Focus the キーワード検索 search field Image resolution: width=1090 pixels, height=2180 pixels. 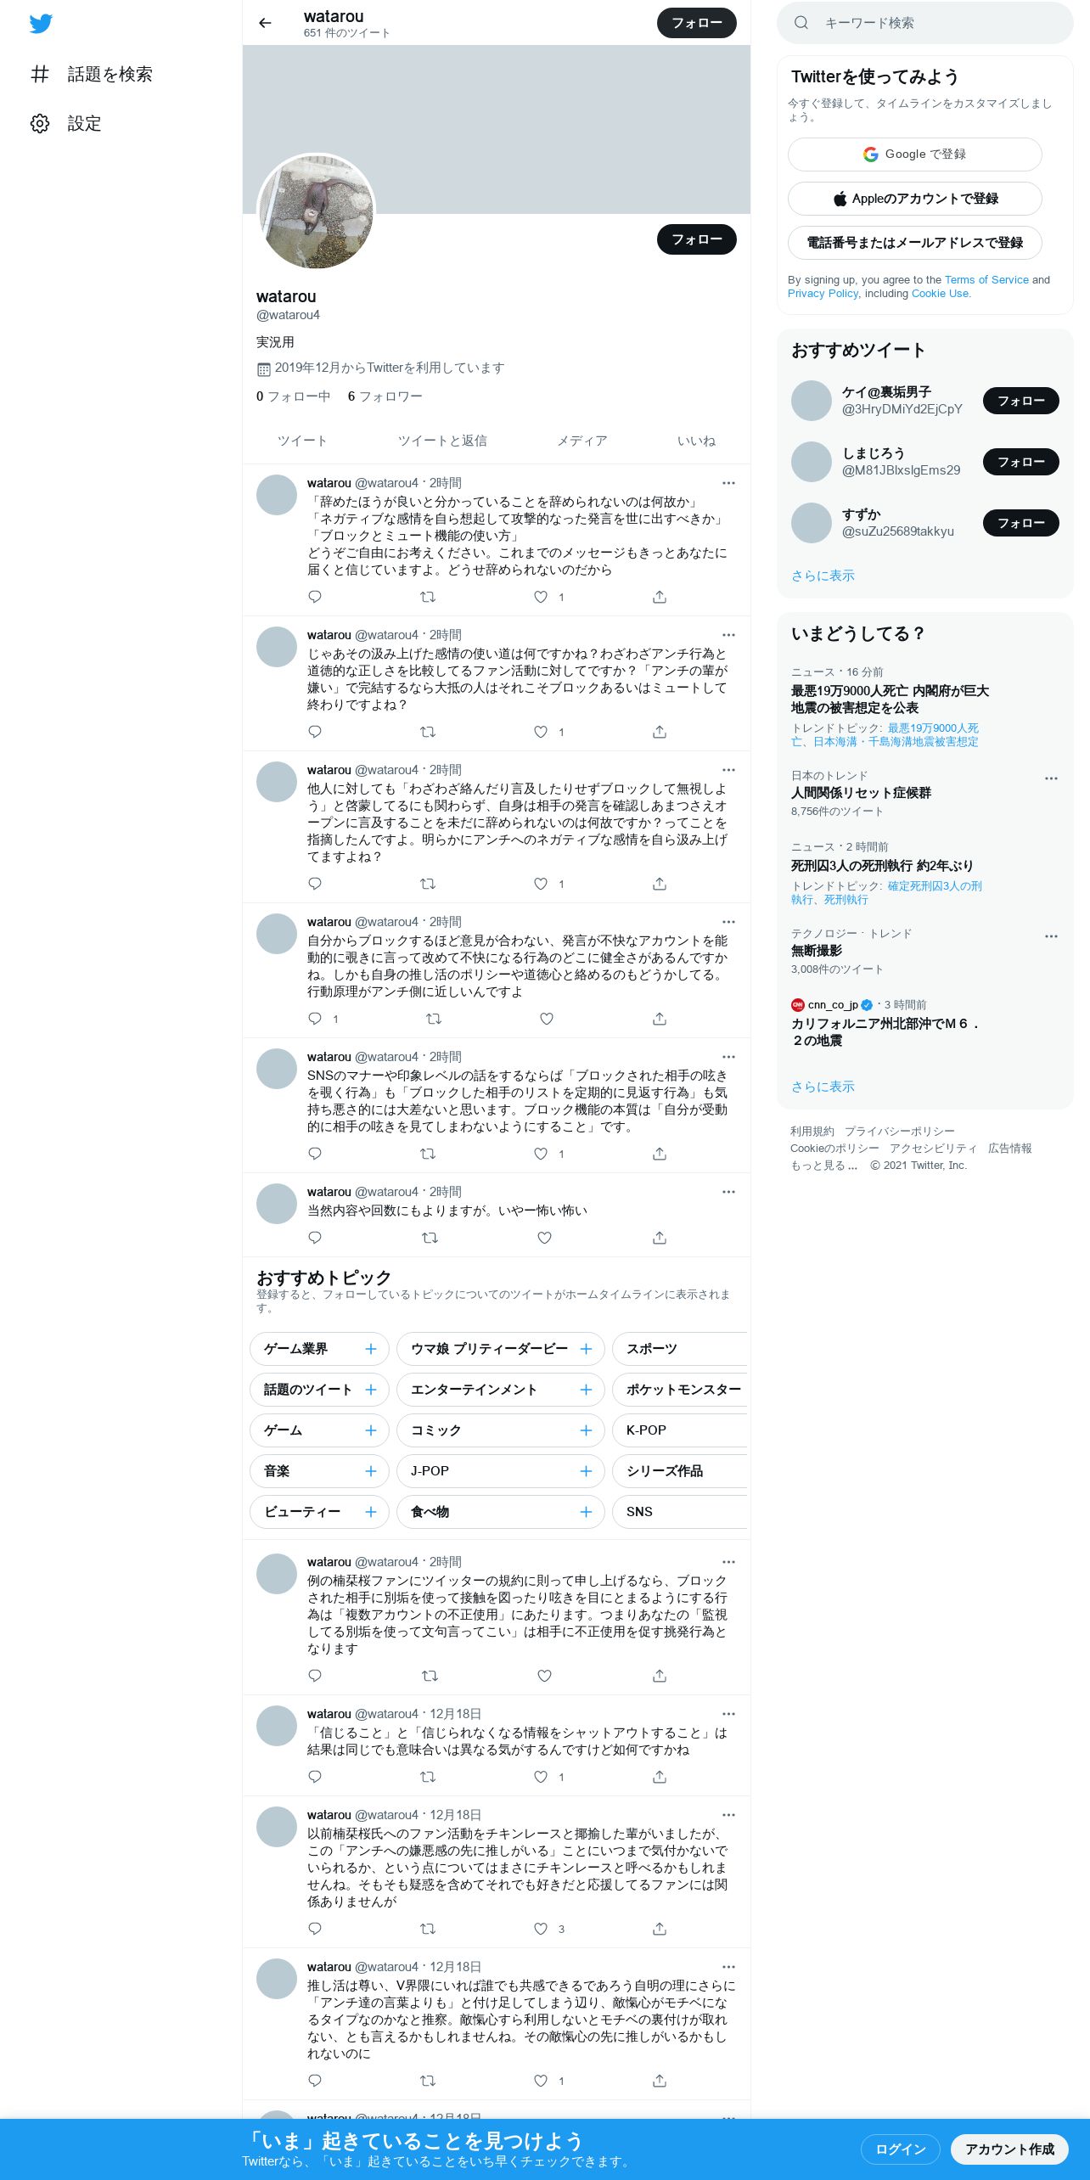(x=925, y=23)
